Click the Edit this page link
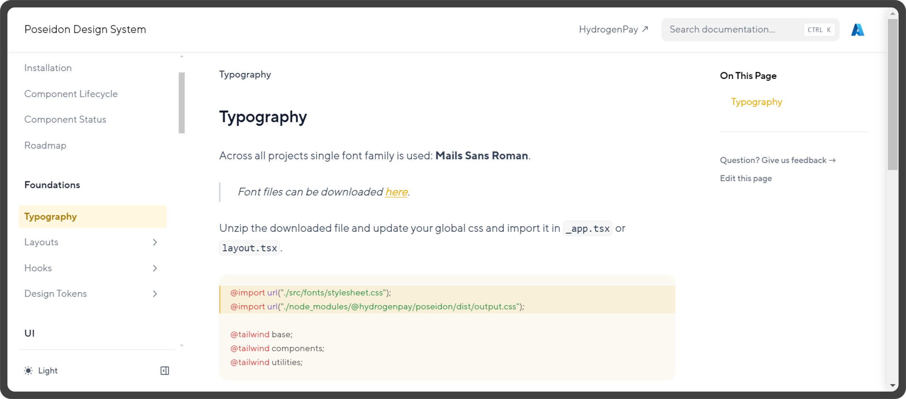 (x=746, y=178)
